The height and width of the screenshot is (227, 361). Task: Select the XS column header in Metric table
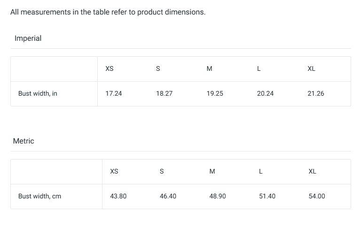pos(114,172)
